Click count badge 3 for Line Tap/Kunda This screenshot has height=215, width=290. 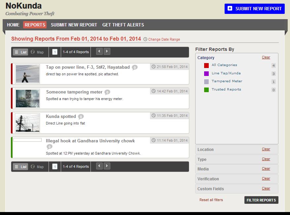pyautogui.click(x=273, y=74)
